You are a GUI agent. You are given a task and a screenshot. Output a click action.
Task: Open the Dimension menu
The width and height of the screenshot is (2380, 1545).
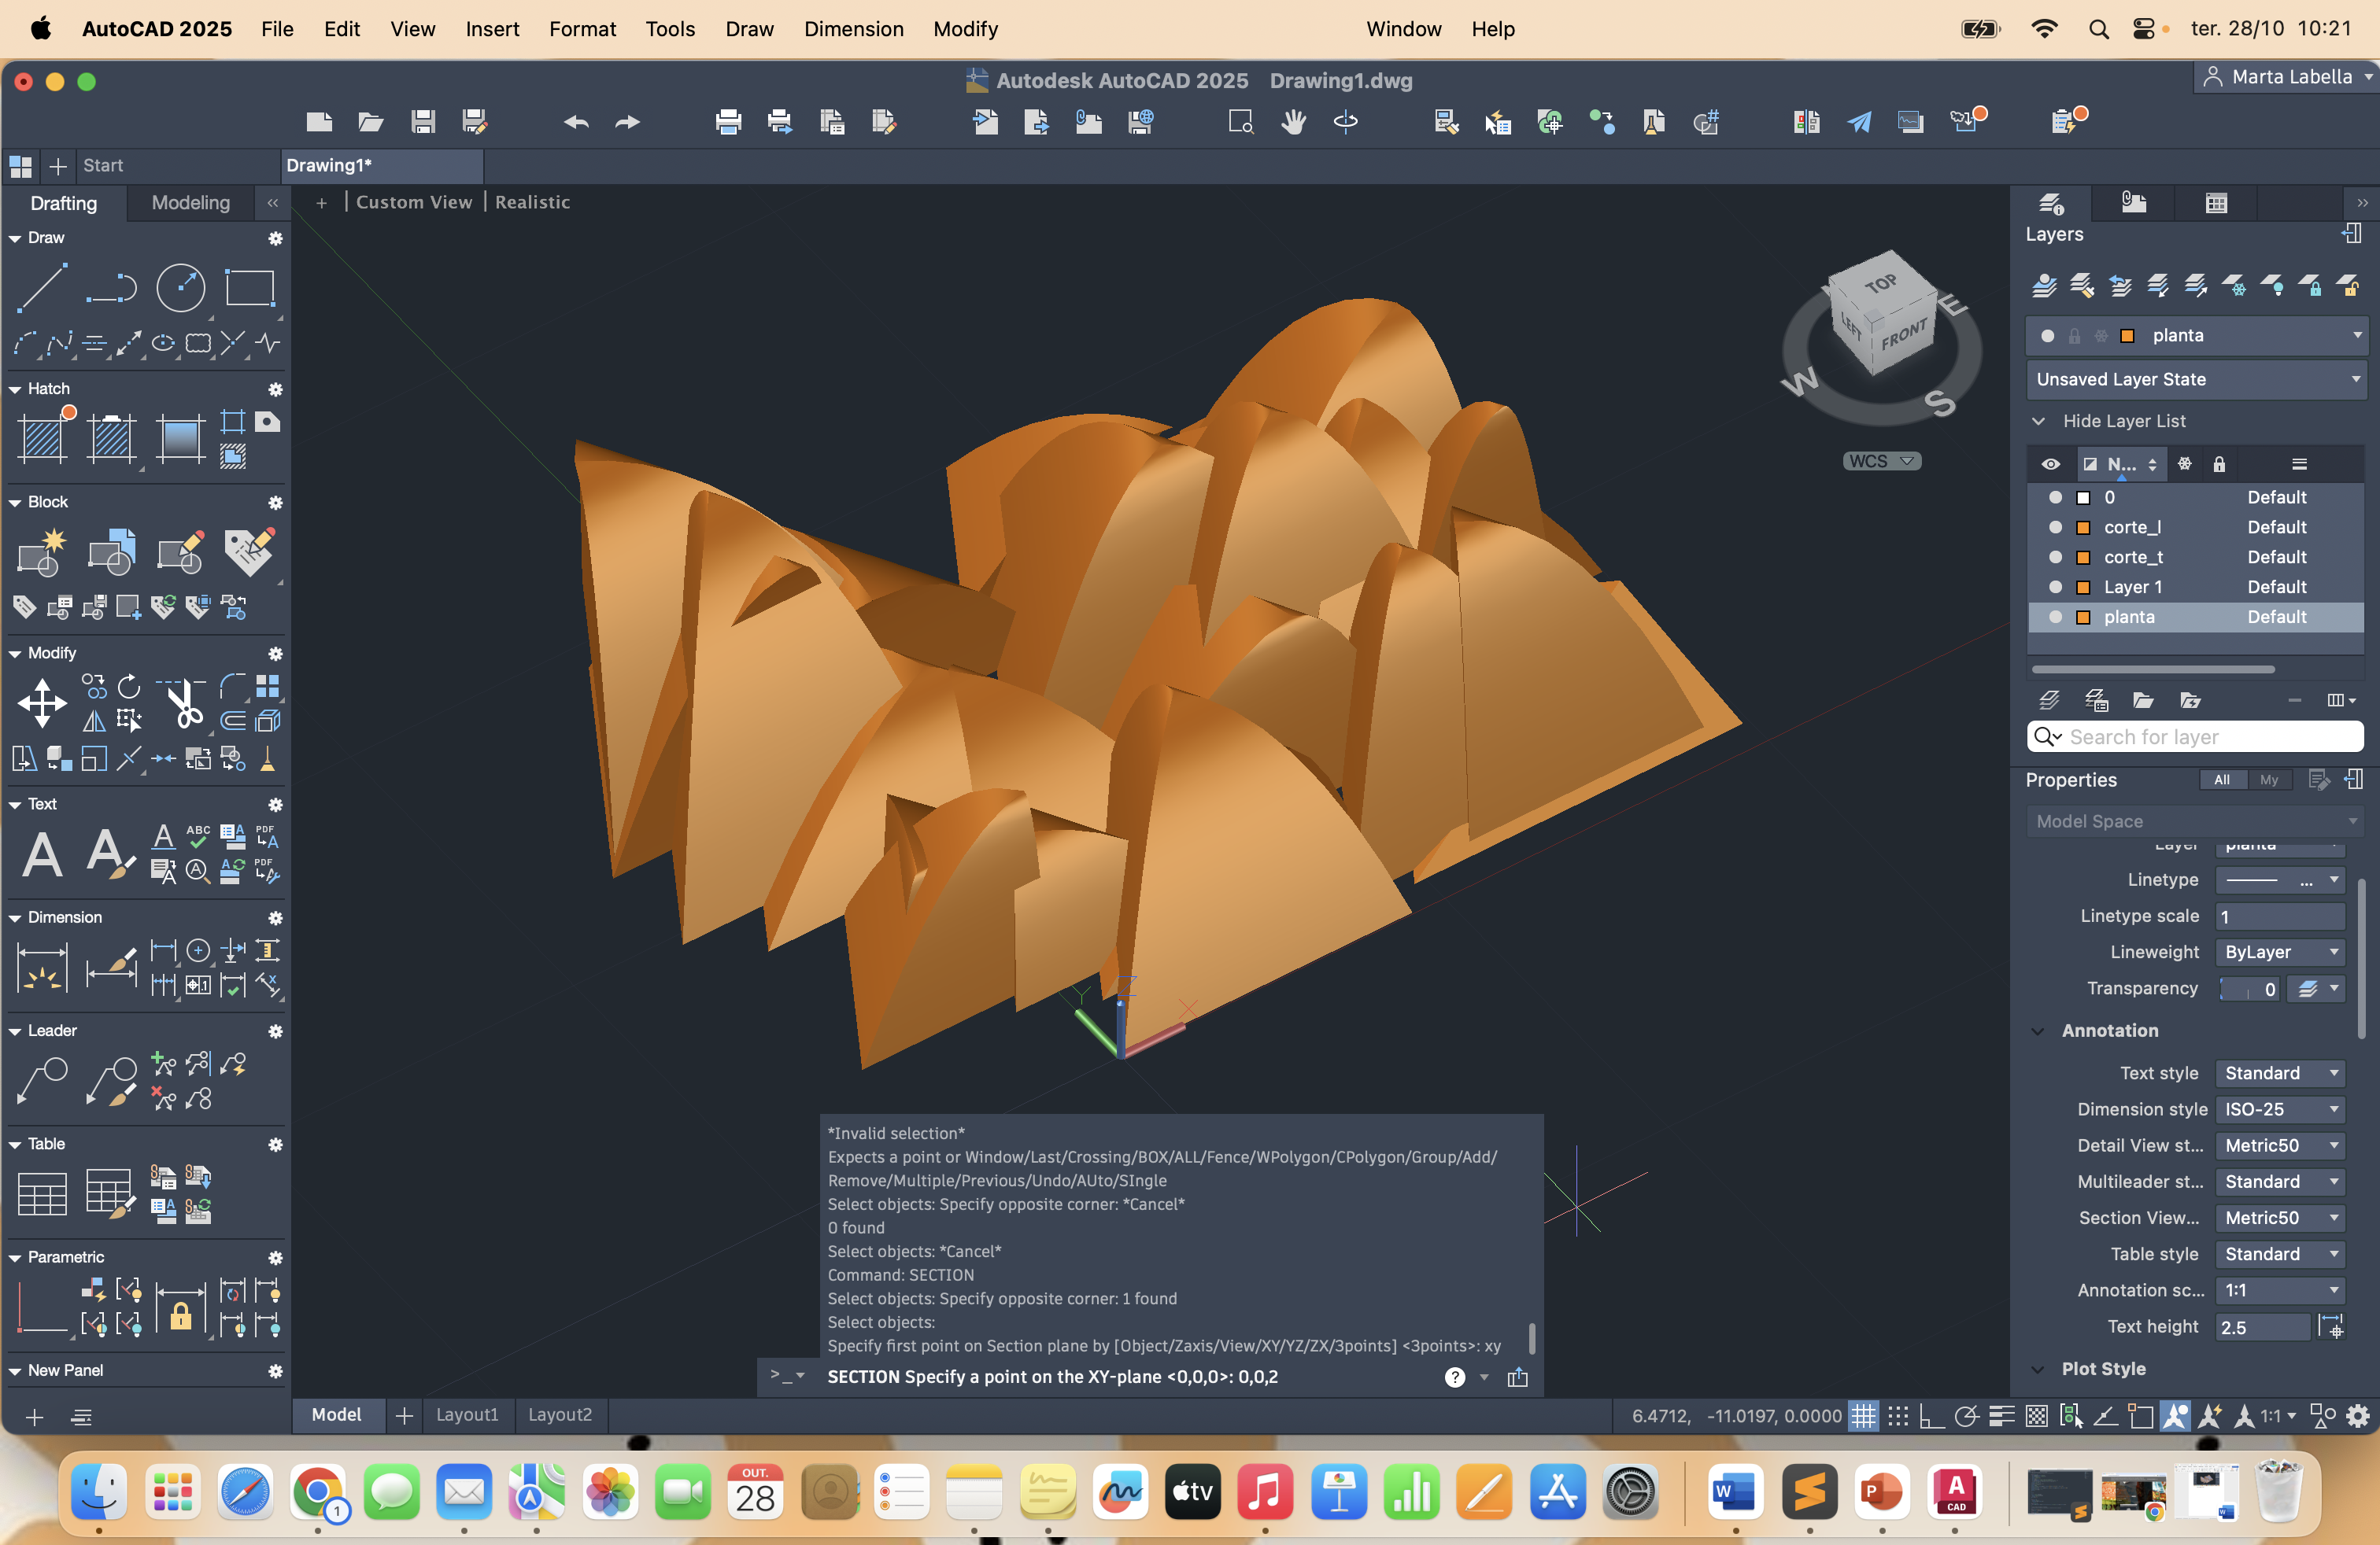tap(853, 29)
